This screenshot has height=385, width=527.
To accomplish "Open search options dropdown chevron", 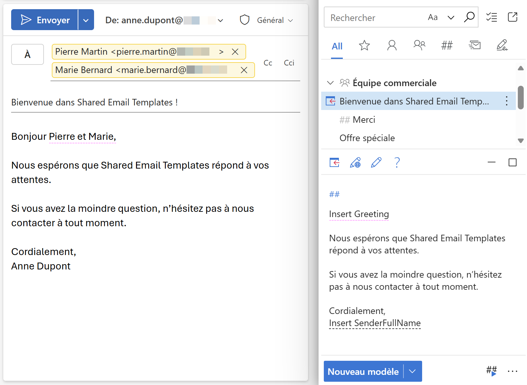I will click(451, 17).
